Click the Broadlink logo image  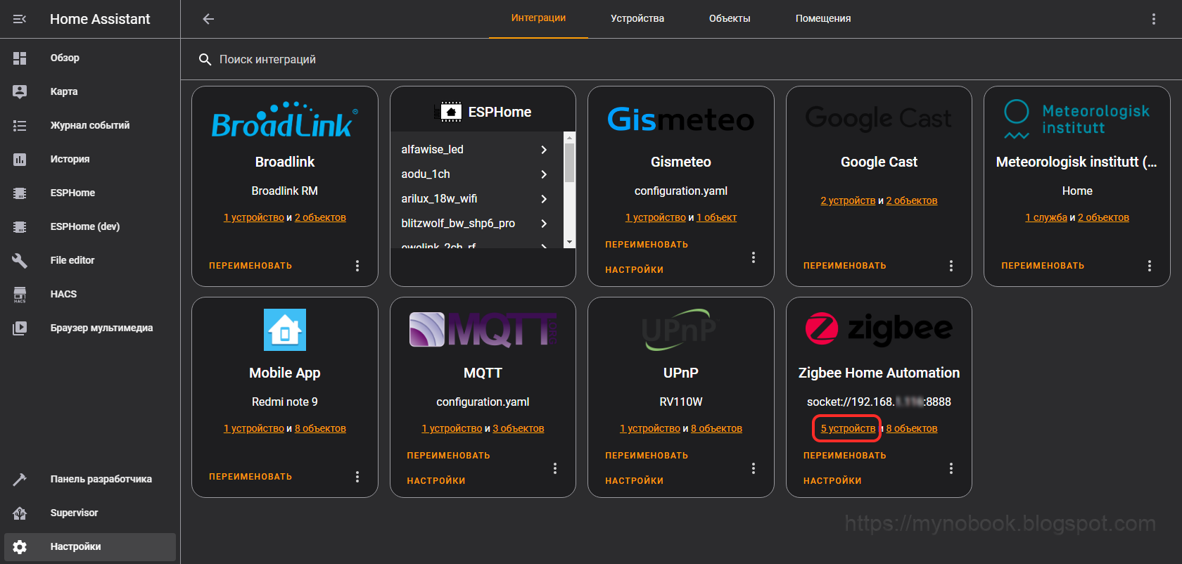click(x=285, y=120)
